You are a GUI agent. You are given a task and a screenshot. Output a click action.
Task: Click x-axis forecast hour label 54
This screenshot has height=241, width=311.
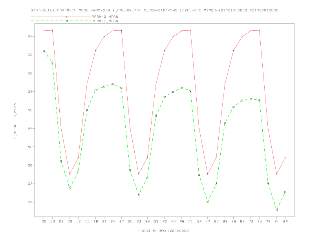click(199, 221)
